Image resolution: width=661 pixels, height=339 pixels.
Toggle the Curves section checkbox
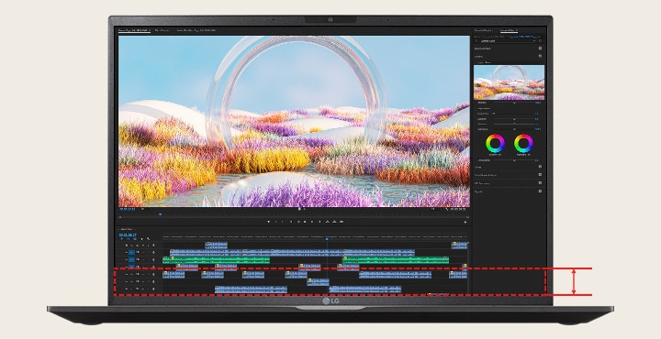(x=540, y=167)
